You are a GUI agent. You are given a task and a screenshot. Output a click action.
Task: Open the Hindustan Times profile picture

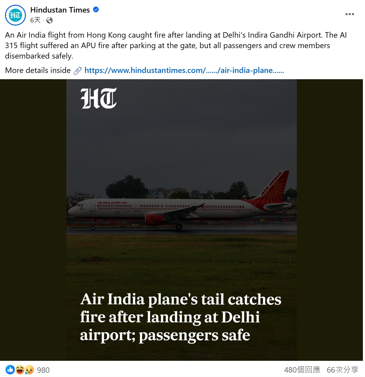click(15, 15)
